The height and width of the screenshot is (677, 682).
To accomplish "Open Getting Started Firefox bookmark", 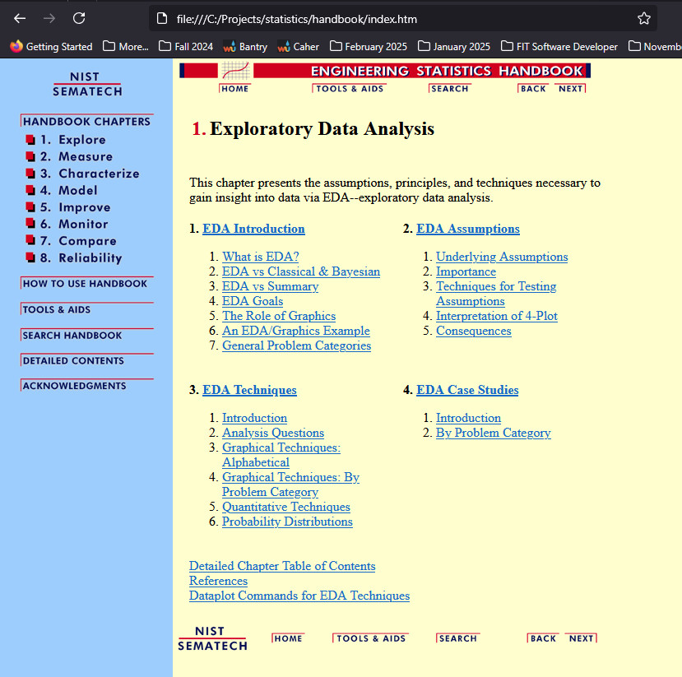I will pyautogui.click(x=51, y=47).
